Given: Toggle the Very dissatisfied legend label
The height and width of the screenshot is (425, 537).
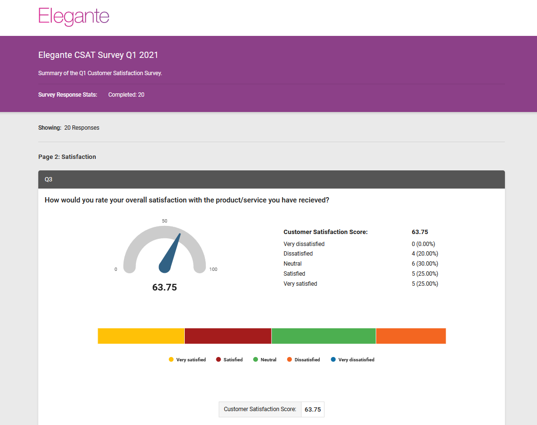Looking at the screenshot, I should coord(356,359).
